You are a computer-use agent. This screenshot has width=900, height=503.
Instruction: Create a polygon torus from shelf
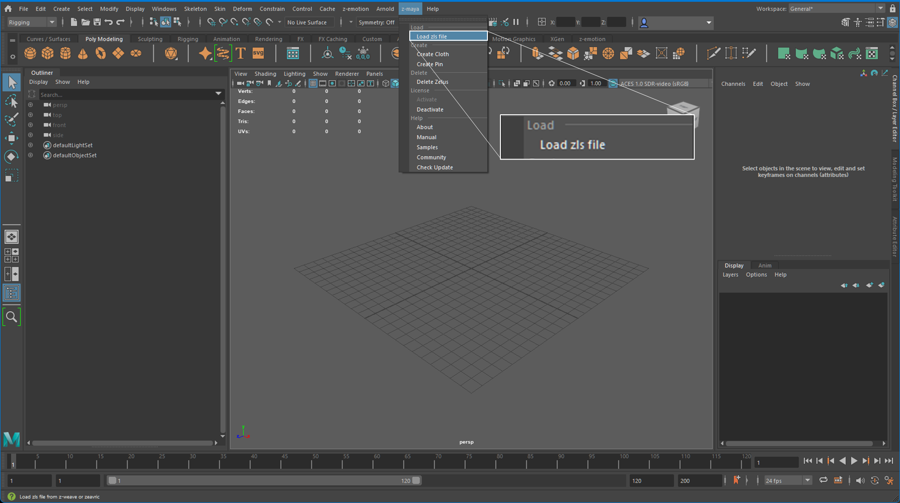[100, 53]
